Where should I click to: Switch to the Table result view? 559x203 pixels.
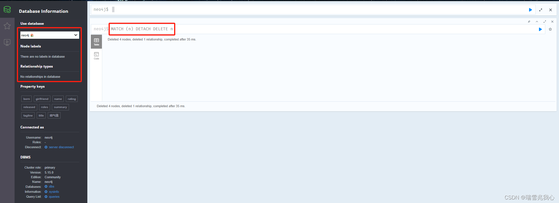(x=96, y=42)
